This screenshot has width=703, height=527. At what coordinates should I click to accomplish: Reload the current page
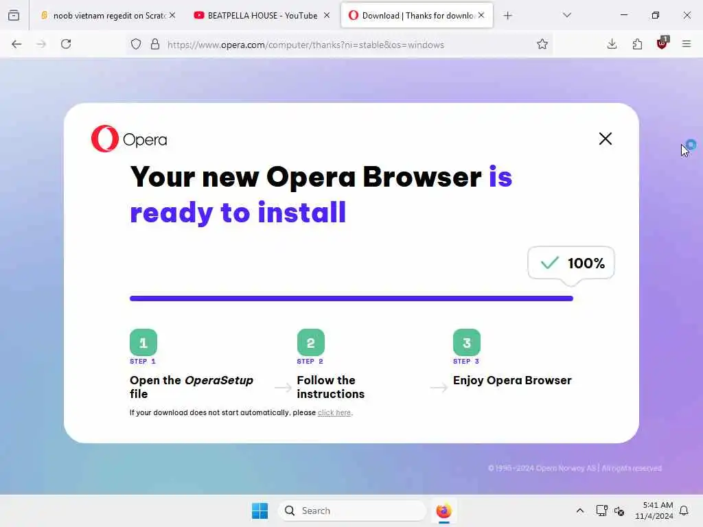coord(66,44)
